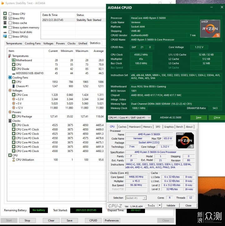Open the CPUID button in stability test

pyautogui.click(x=93, y=220)
